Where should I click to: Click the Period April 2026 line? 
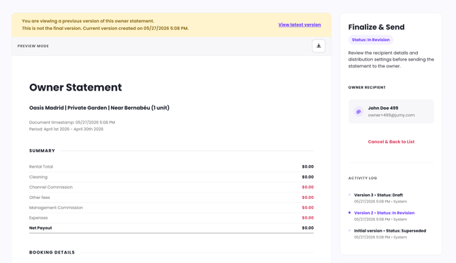pos(66,129)
